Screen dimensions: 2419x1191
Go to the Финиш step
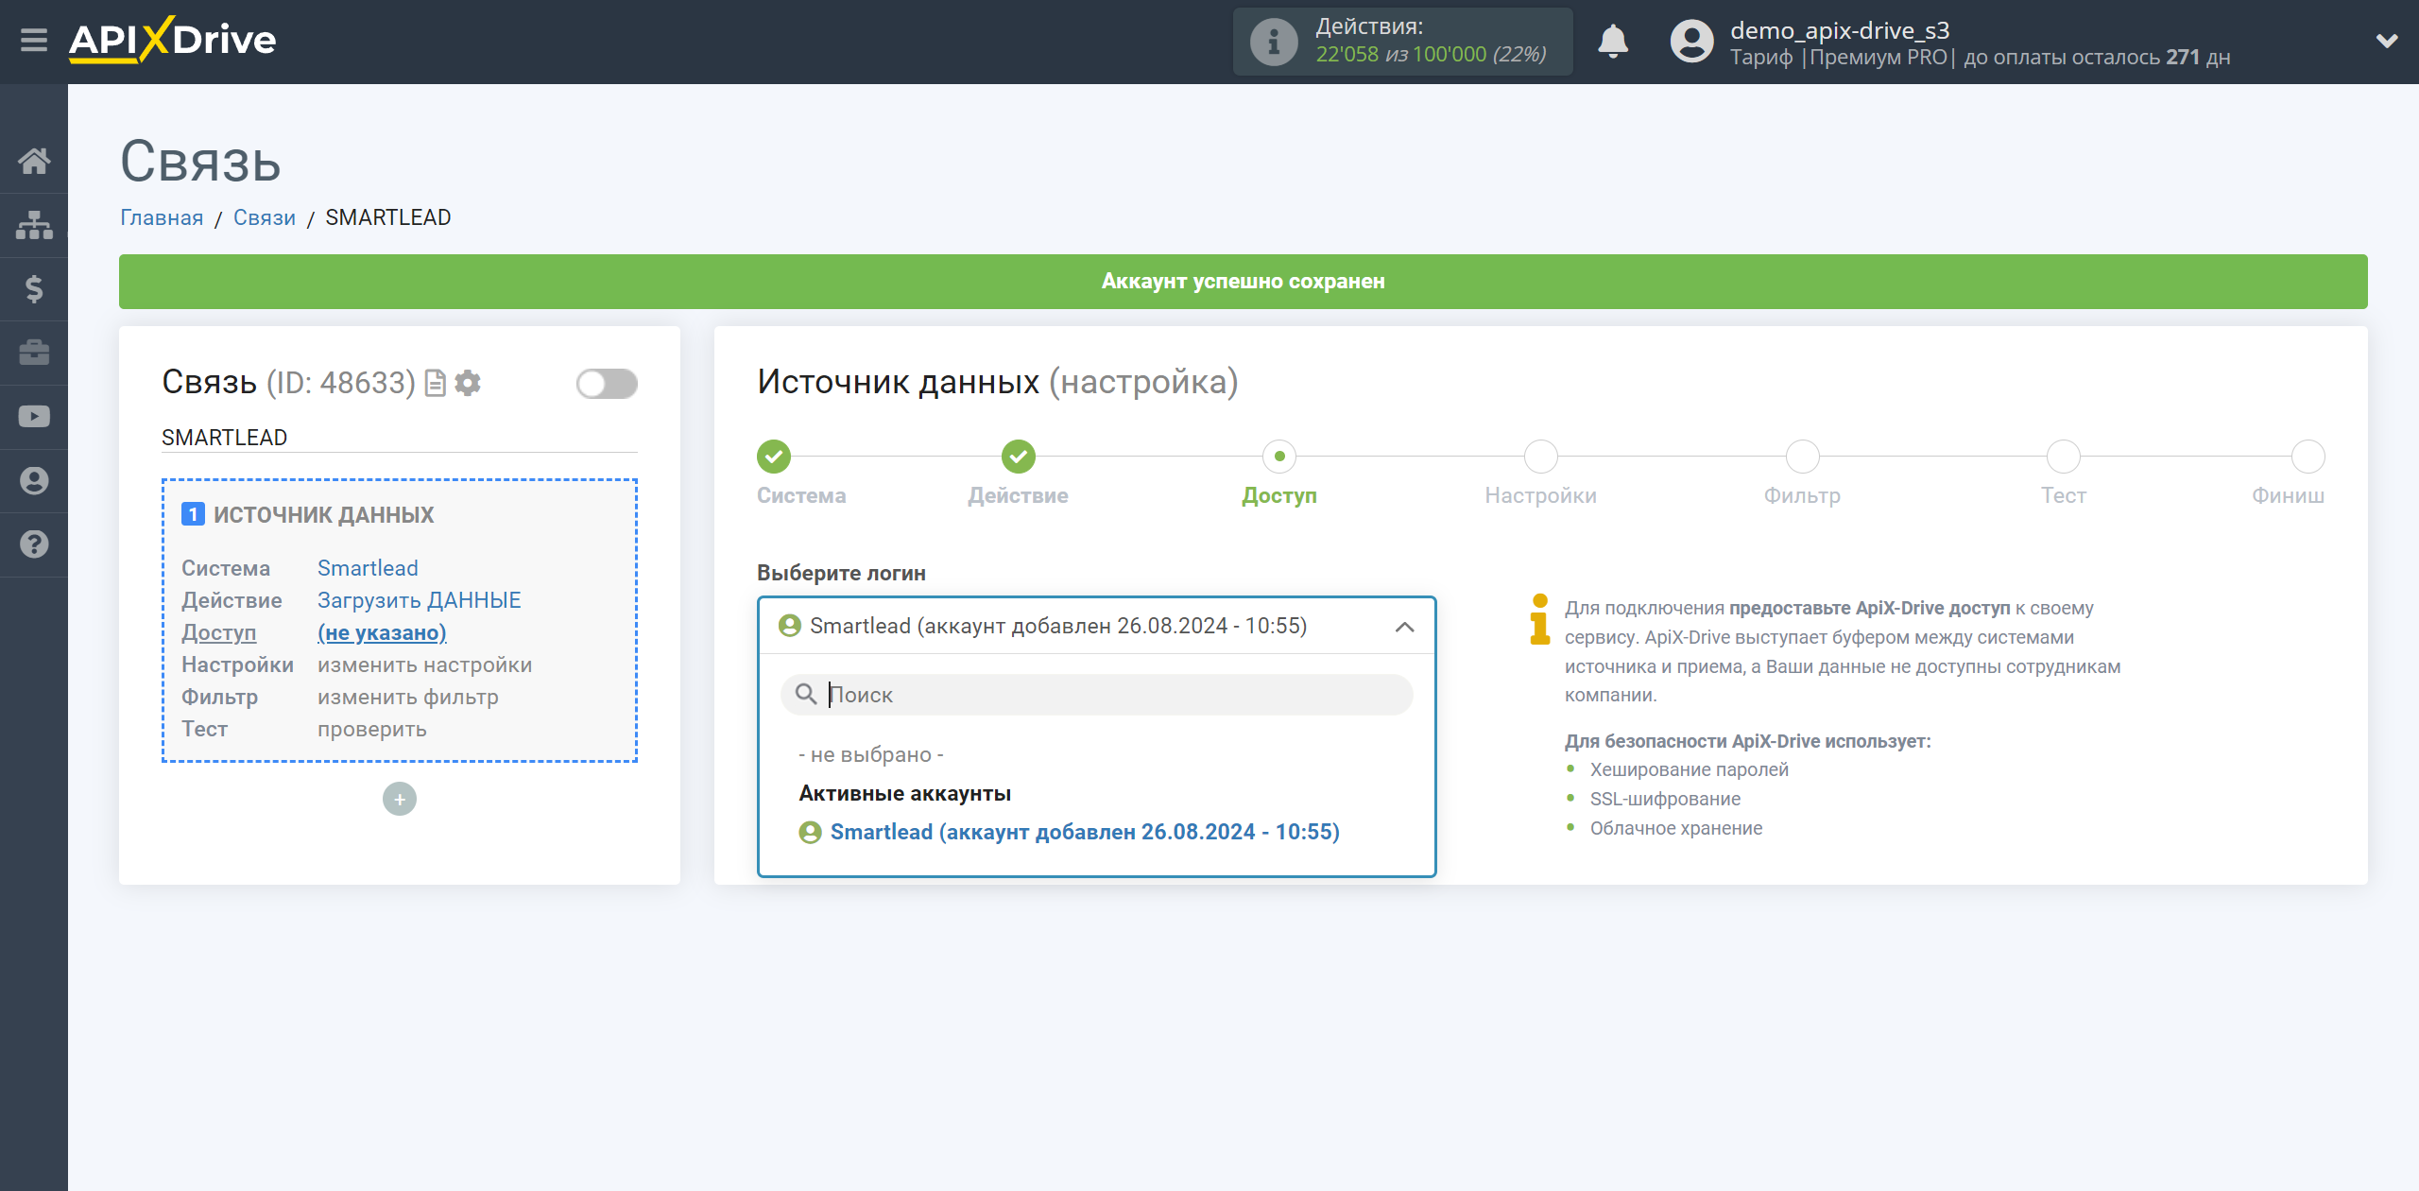coord(2308,457)
